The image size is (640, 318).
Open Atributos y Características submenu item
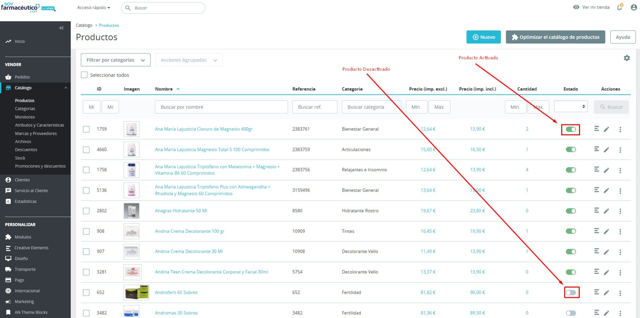tap(39, 125)
